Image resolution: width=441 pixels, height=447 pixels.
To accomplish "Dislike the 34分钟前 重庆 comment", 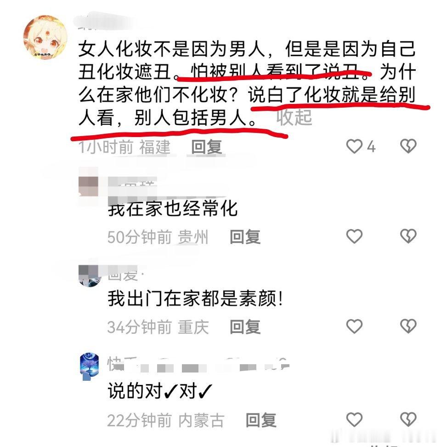I will click(408, 326).
